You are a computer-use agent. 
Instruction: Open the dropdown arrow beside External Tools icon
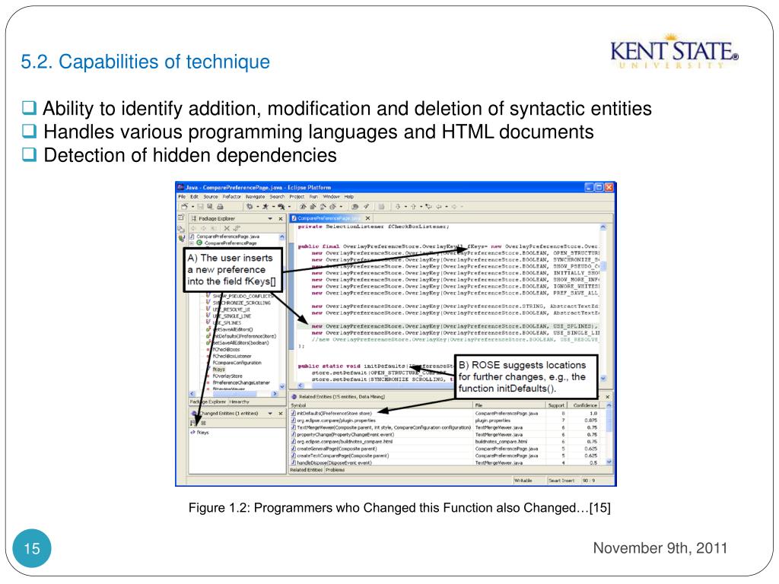[x=289, y=207]
